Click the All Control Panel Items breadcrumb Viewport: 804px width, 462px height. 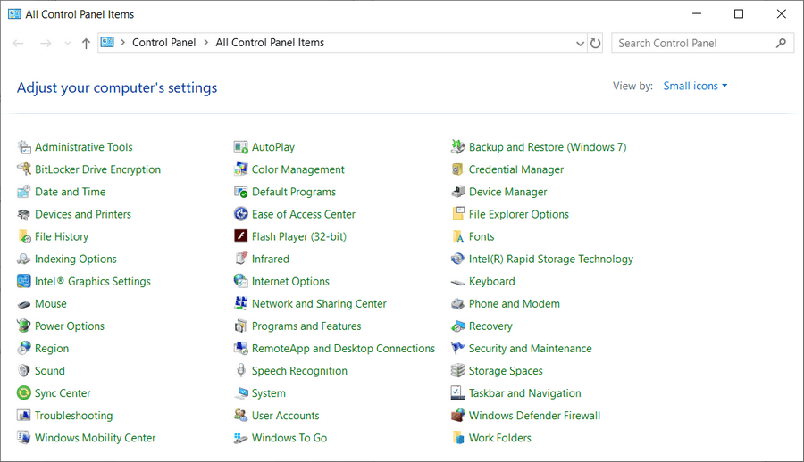point(270,43)
